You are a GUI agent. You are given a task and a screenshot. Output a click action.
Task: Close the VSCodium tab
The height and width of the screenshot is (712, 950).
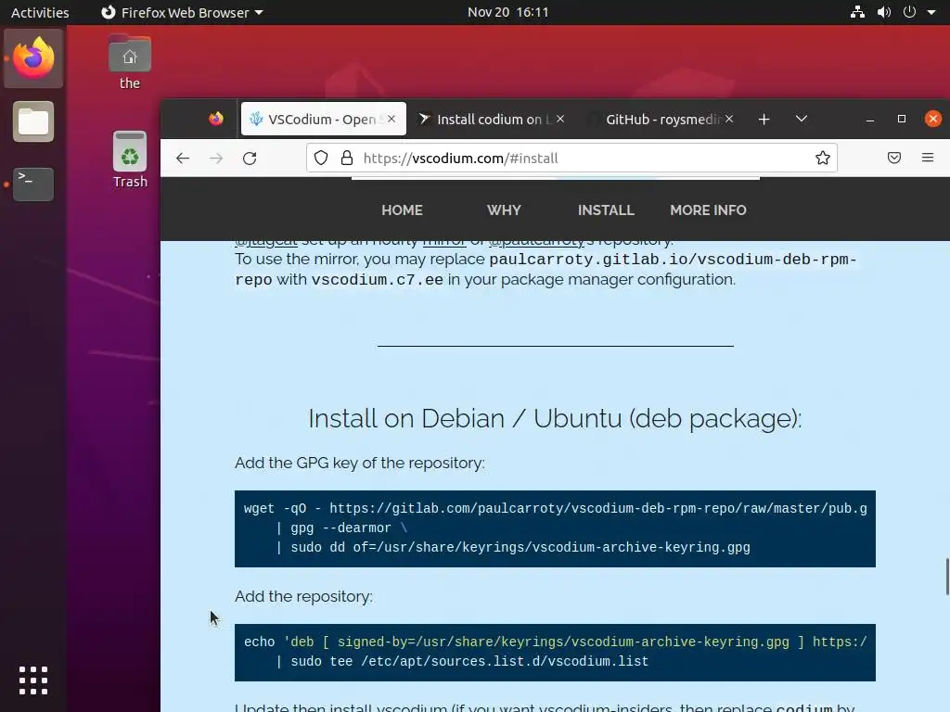coord(392,119)
